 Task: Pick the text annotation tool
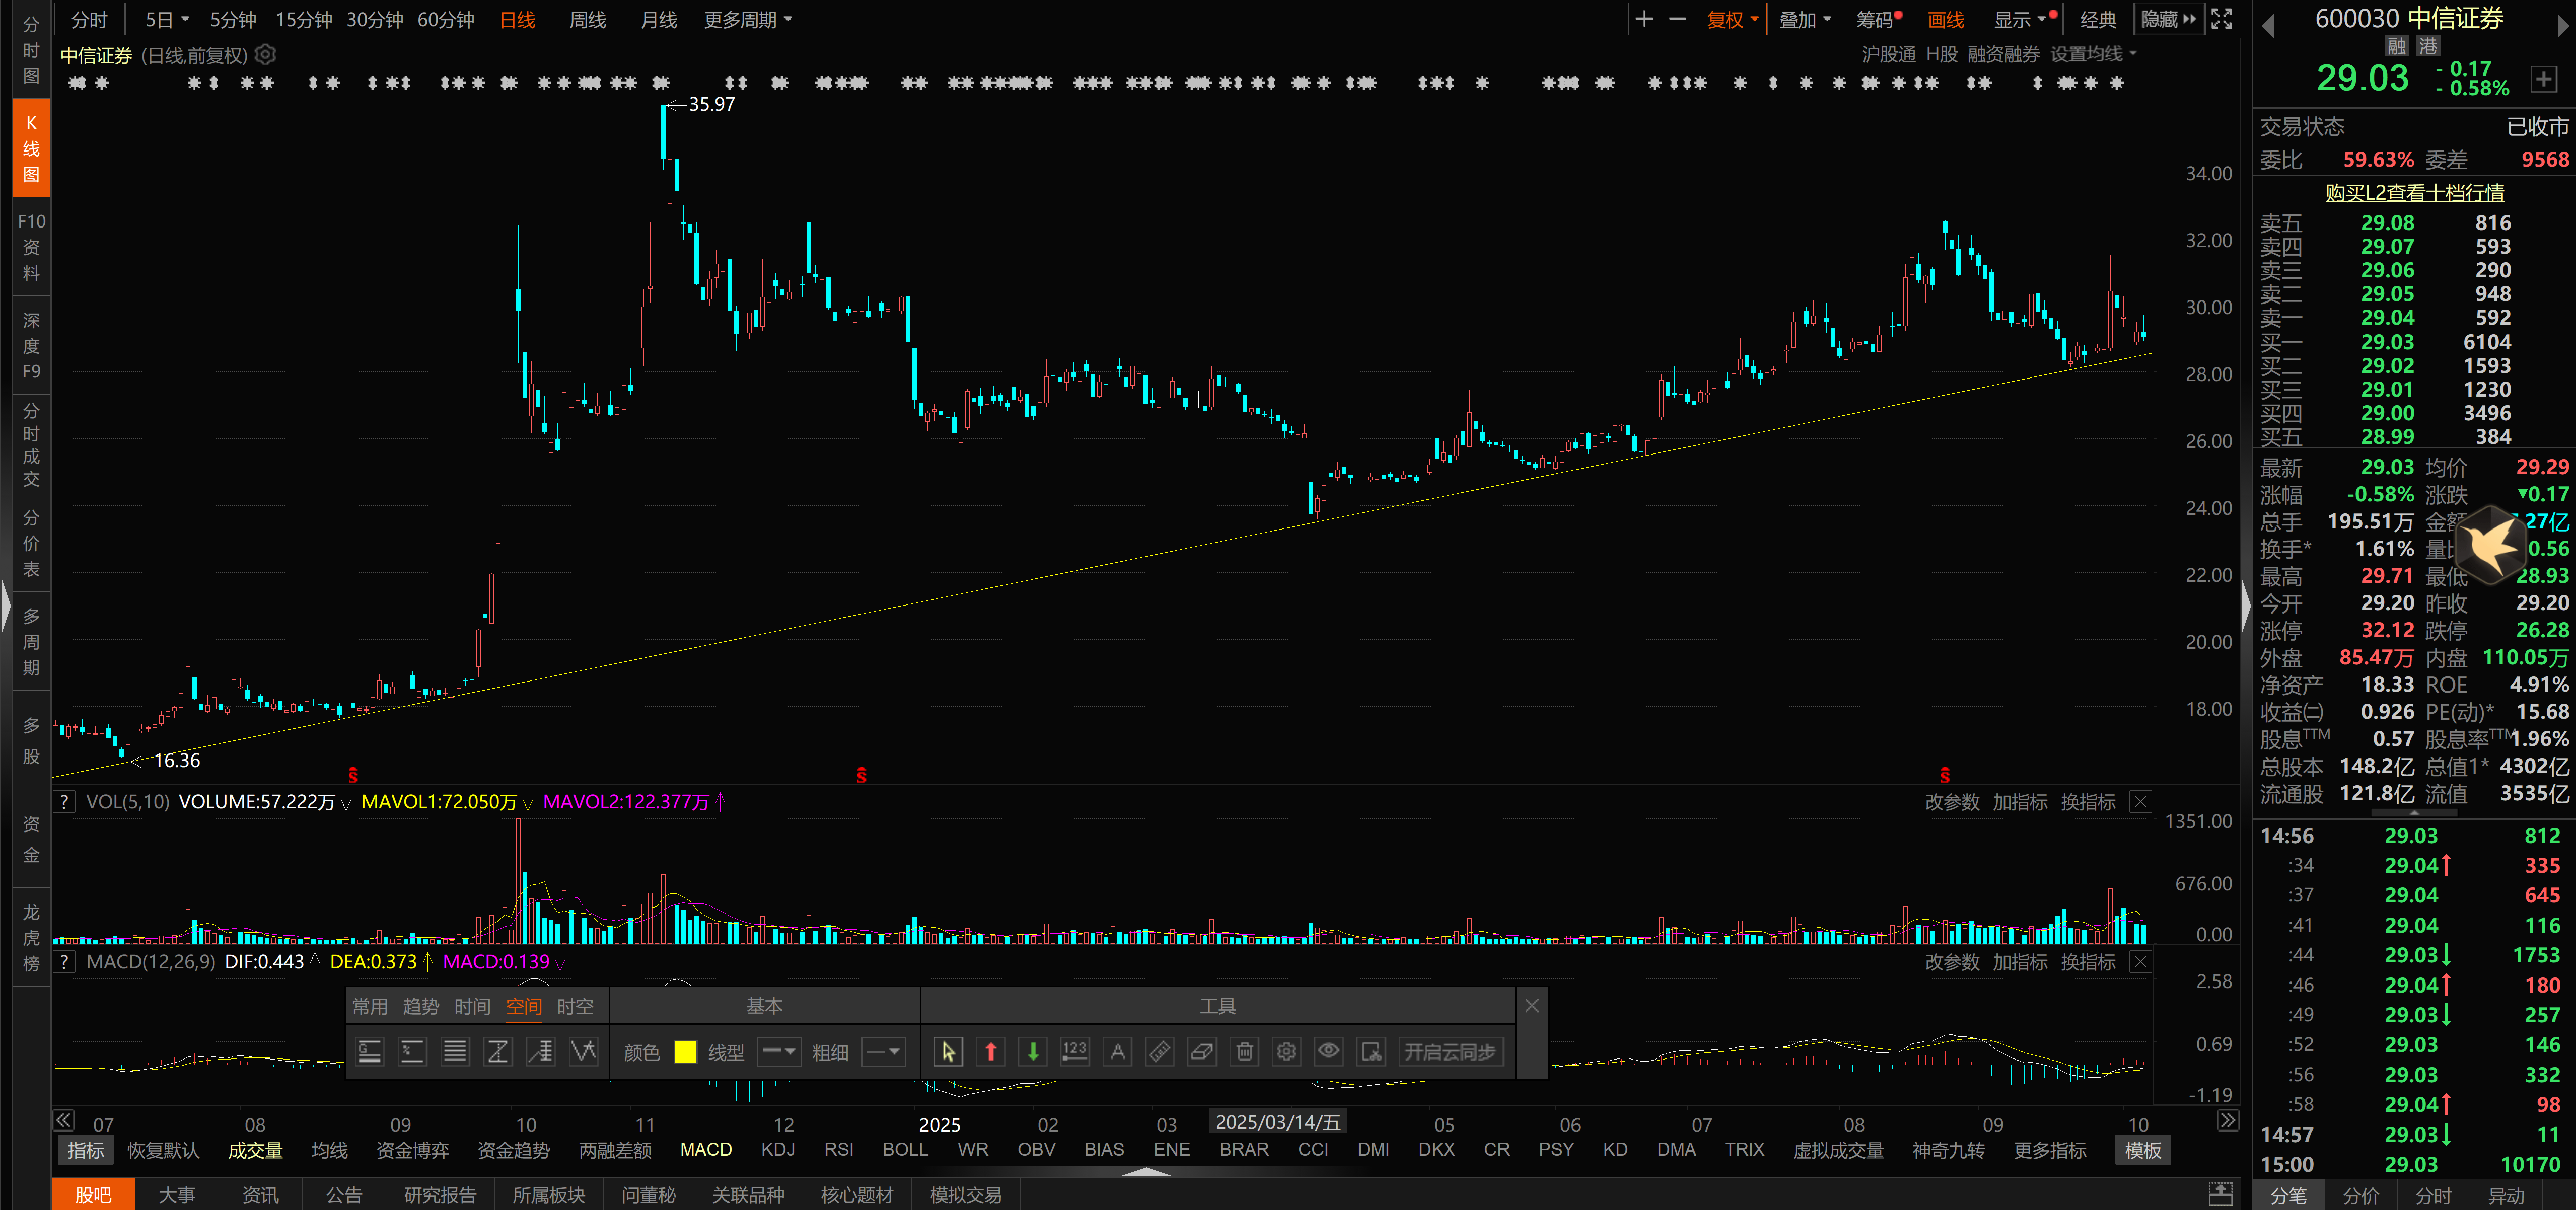point(1117,1051)
